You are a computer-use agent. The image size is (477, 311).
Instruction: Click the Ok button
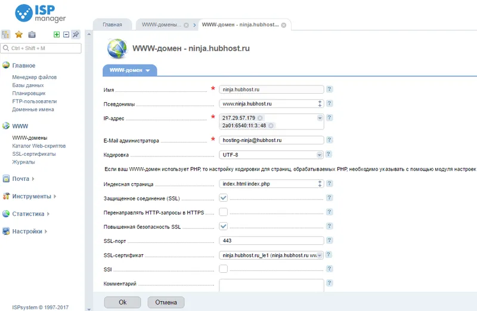[x=122, y=302]
